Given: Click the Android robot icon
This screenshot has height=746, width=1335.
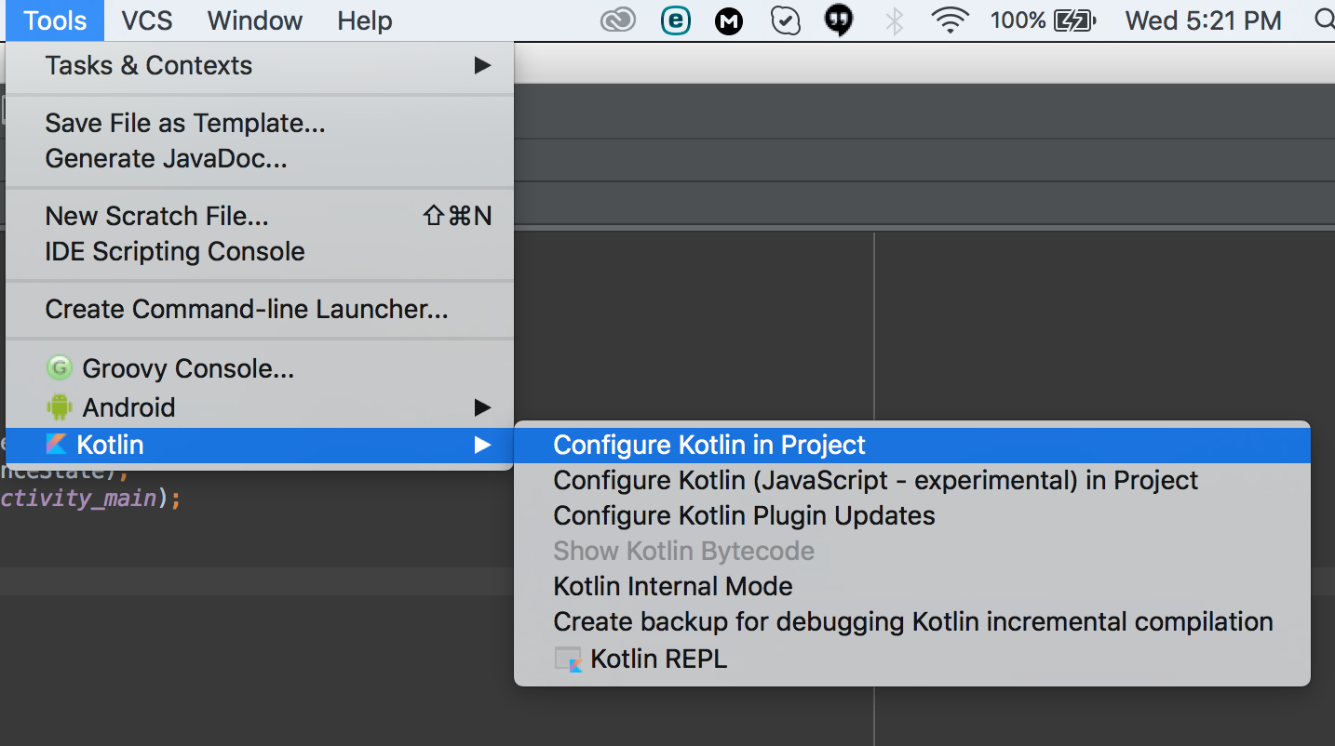Looking at the screenshot, I should point(59,406).
